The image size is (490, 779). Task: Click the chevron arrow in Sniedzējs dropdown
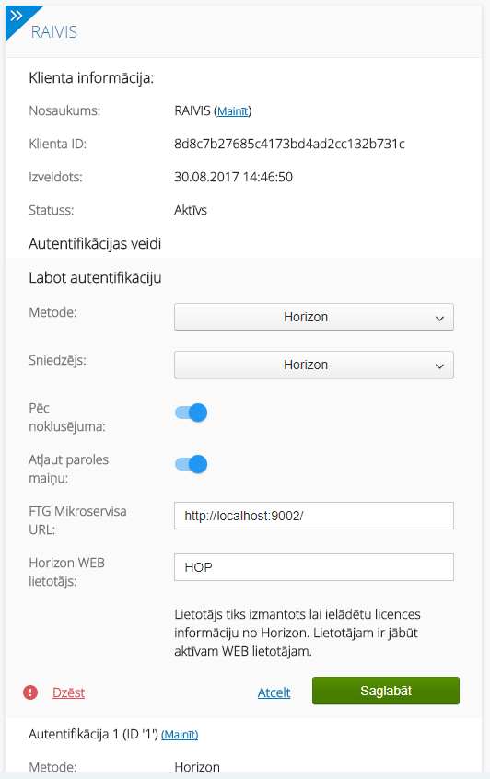click(439, 366)
